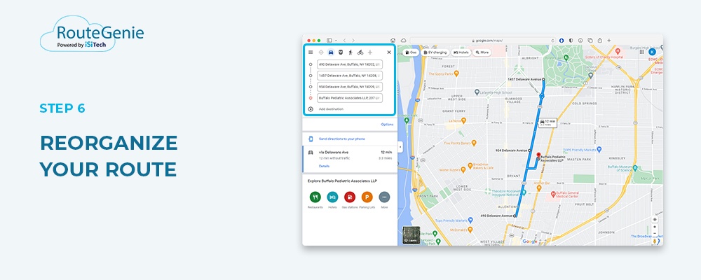701x280 pixels.
Task: Click Buffalo General Medical Center marker
Action: (553, 193)
